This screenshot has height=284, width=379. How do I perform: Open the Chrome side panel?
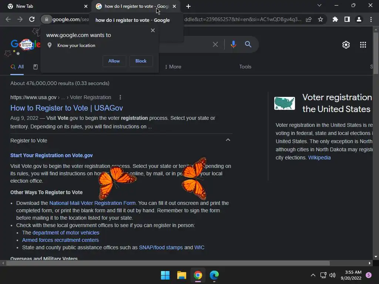tap(347, 19)
